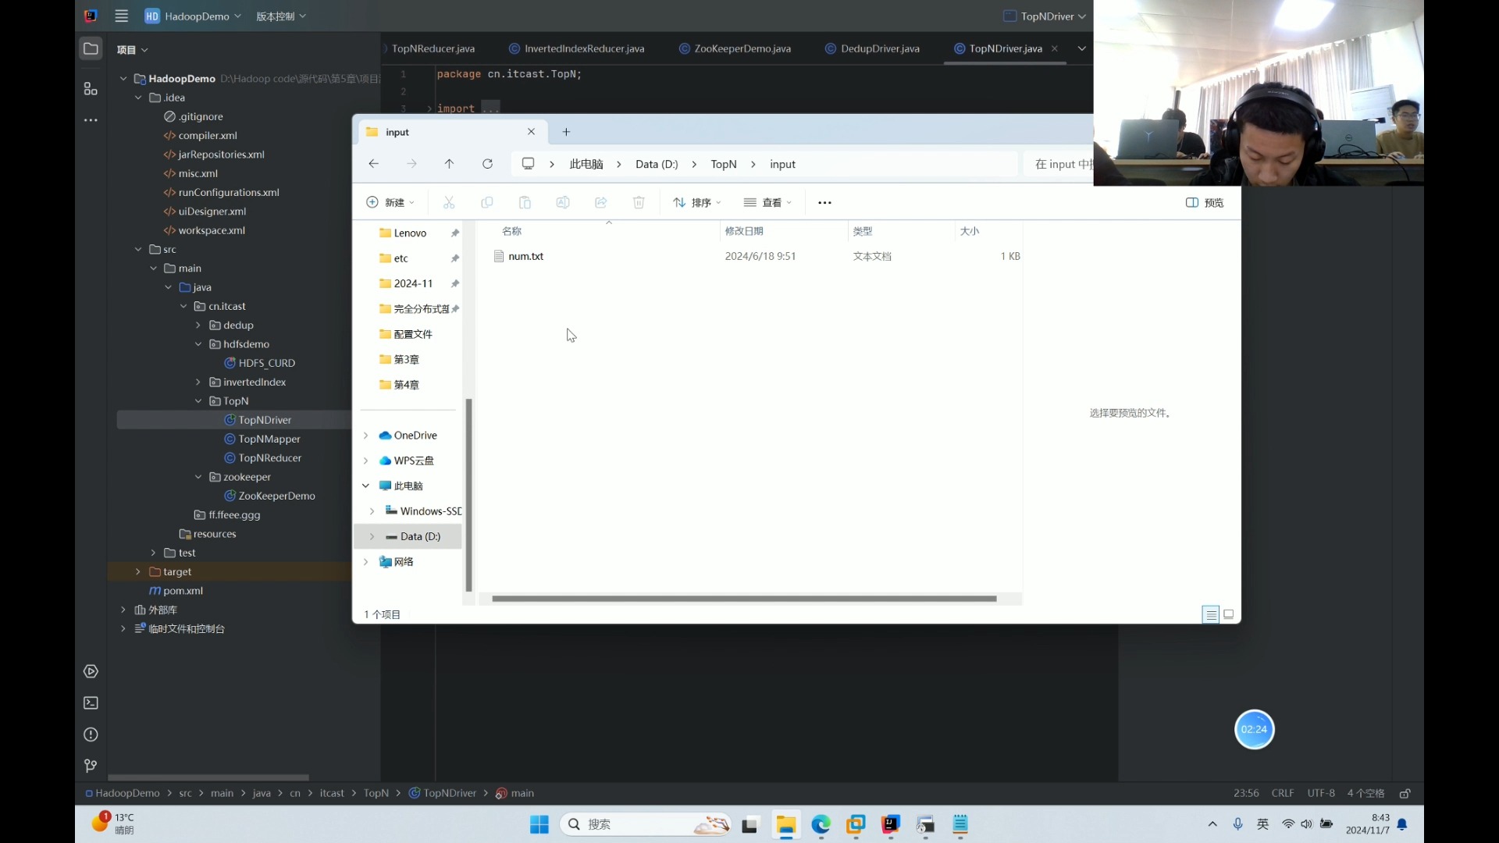
Task: Click the TopNDriver.java tab
Action: [x=1006, y=48]
